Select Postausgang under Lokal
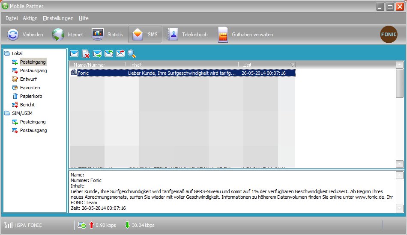Screen dimensions: 407x235 33,70
